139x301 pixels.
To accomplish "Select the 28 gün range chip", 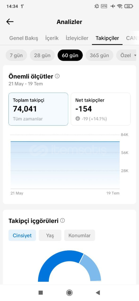I will [42, 55].
